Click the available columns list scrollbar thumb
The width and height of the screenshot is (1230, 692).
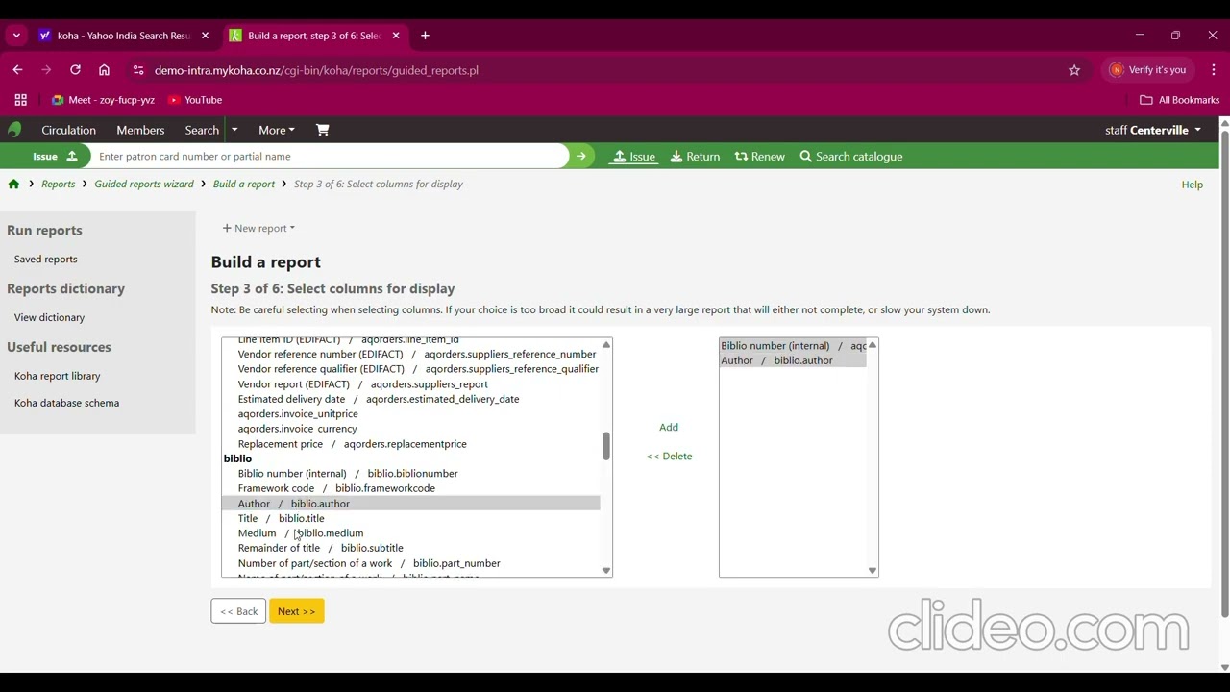pyautogui.click(x=605, y=446)
